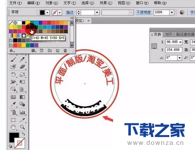Click the delete swatch trash icon
Screen dimensions: 195x150
tap(65, 51)
